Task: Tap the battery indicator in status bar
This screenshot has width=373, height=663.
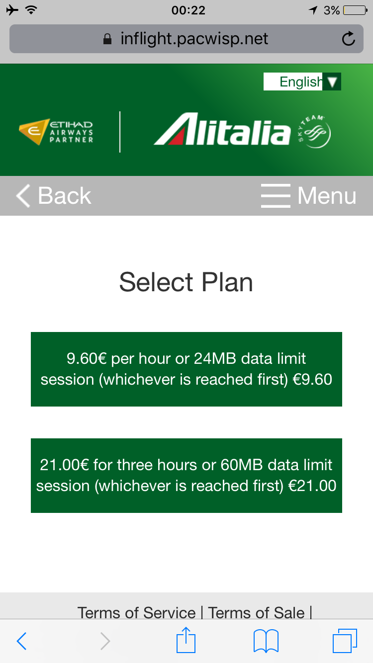Action: [x=354, y=10]
